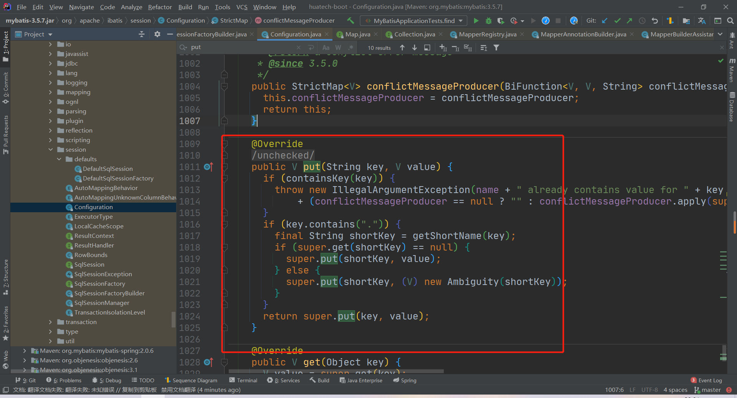
Task: Toggle Regex option in find bar
Action: (350, 47)
